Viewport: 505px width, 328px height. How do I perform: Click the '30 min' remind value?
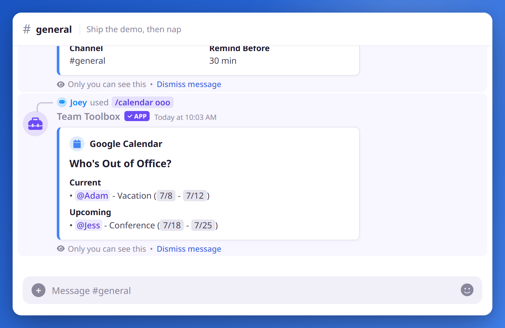(x=223, y=61)
